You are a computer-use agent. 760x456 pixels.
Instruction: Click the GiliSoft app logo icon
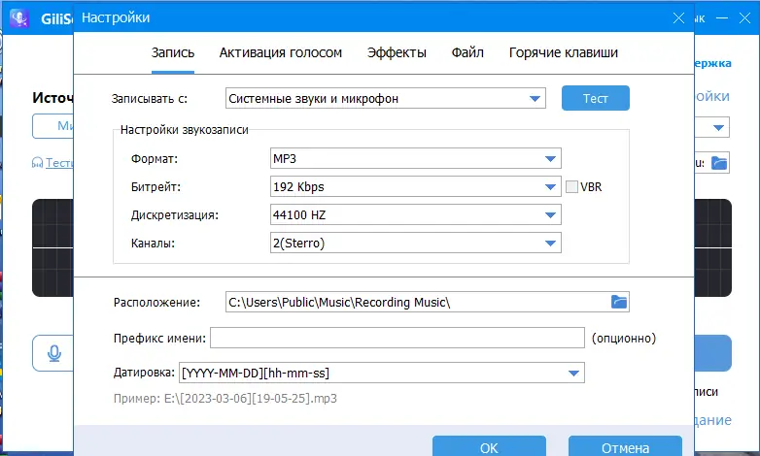point(18,17)
